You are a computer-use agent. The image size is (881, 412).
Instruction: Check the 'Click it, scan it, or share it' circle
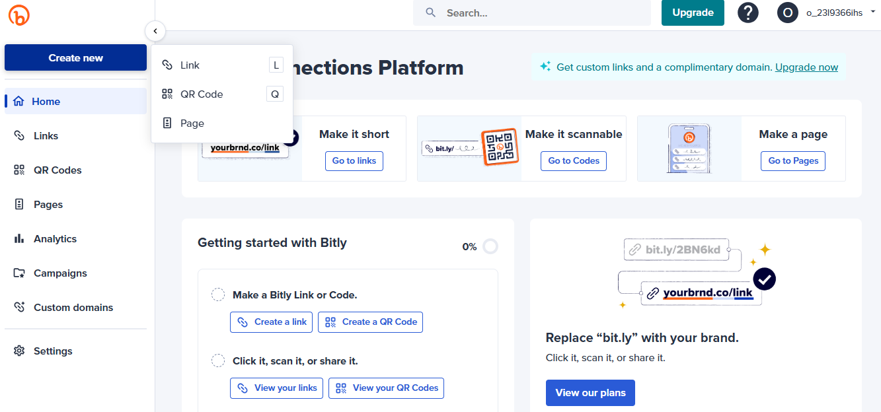pyautogui.click(x=218, y=360)
